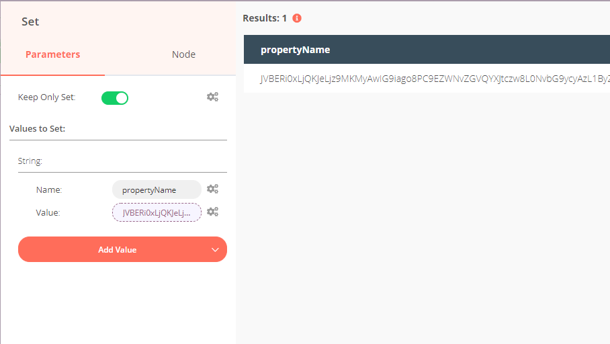Click the 'Values to Set:' heading
This screenshot has height=344, width=610.
(38, 128)
